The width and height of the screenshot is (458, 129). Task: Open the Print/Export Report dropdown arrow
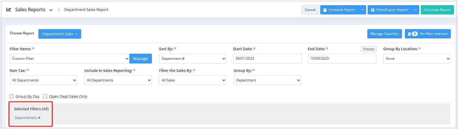[415, 10]
